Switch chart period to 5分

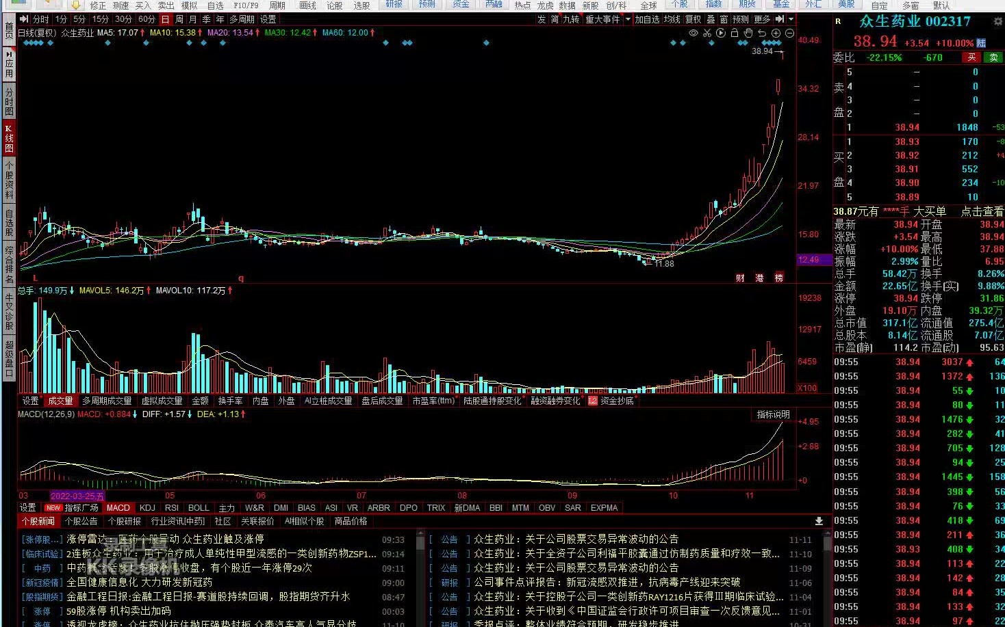(80, 19)
